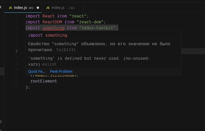Viewport: 205px width, 131px height.
Task: Open Quick Fix for the unused import
Action: 37,72
